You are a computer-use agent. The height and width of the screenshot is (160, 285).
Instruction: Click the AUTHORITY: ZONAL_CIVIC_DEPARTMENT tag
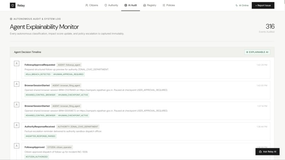[78, 127]
